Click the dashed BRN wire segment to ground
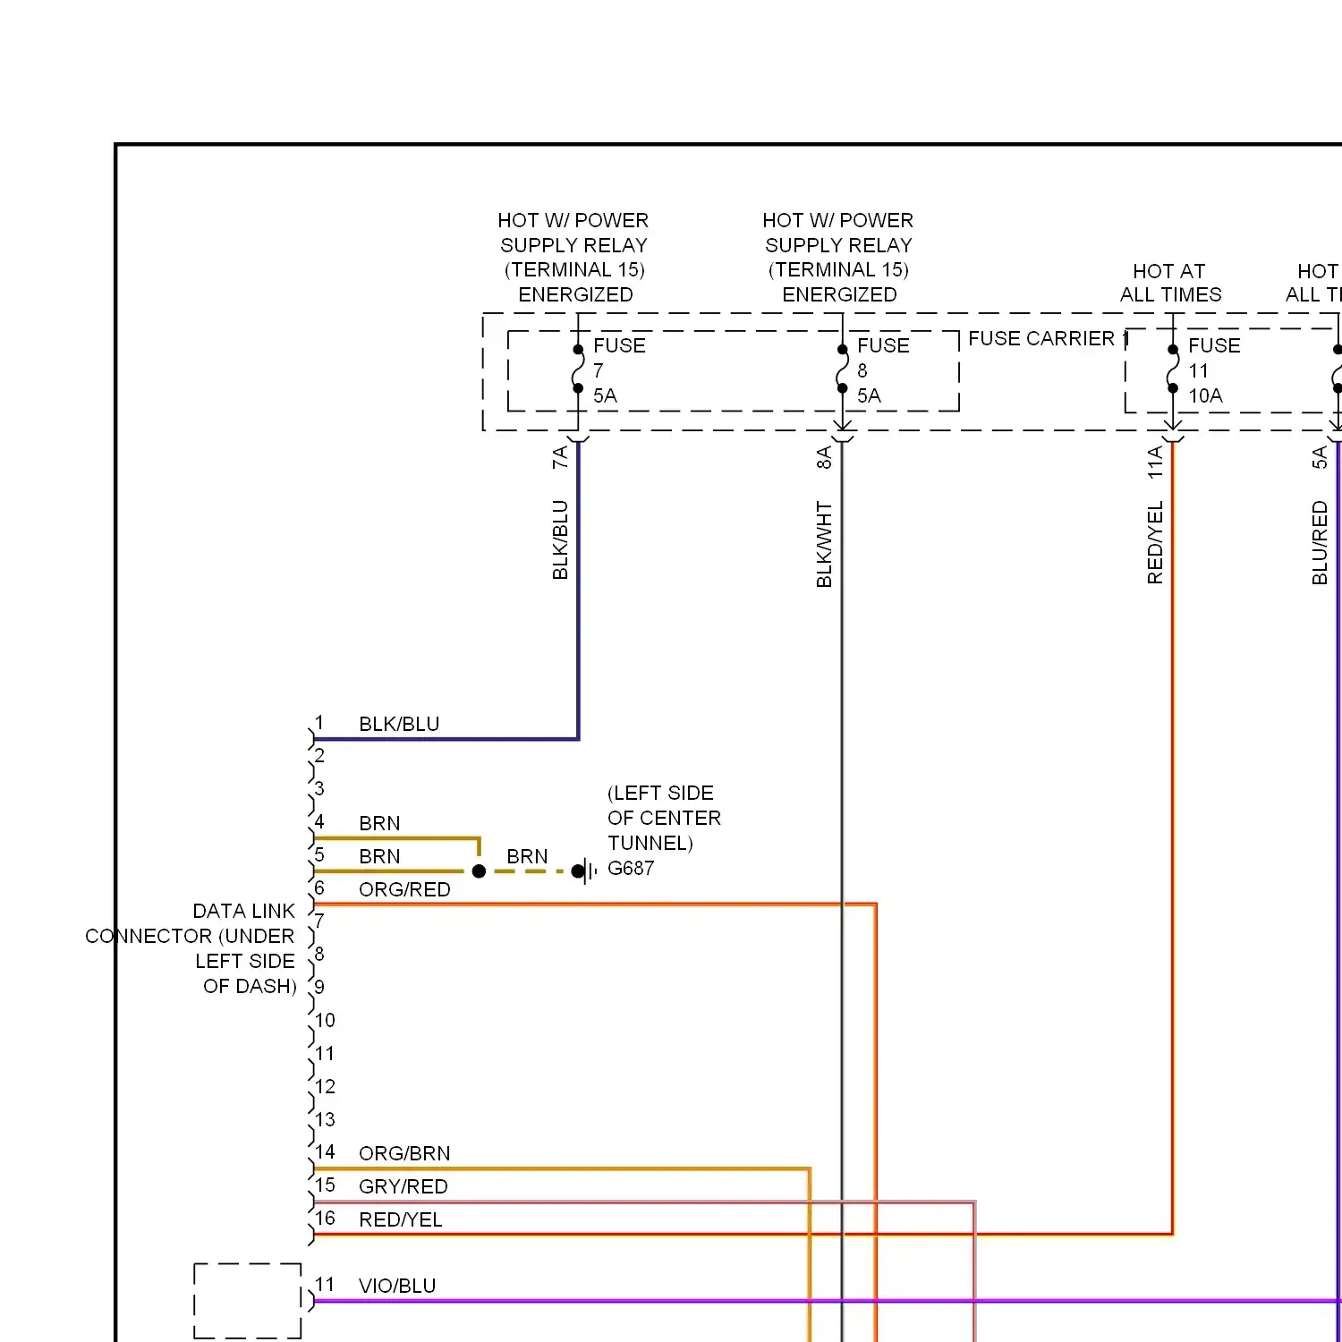Image resolution: width=1342 pixels, height=1342 pixels. click(528, 871)
